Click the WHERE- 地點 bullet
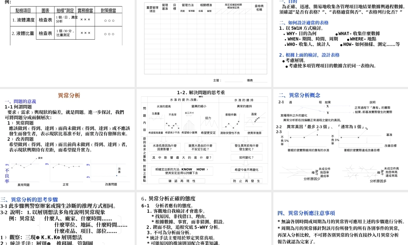The width and height of the screenshot is (408, 245). click(361, 39)
